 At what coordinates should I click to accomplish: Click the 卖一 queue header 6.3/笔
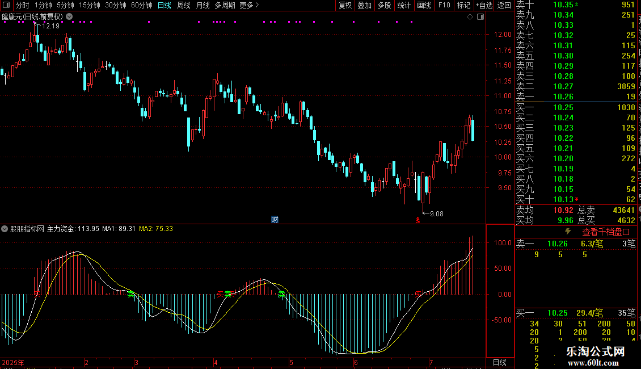tap(592, 244)
